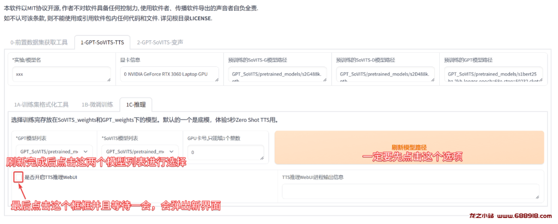Switch to the 1B-微调训练 sub-tab
558x224 pixels.
pos(97,104)
